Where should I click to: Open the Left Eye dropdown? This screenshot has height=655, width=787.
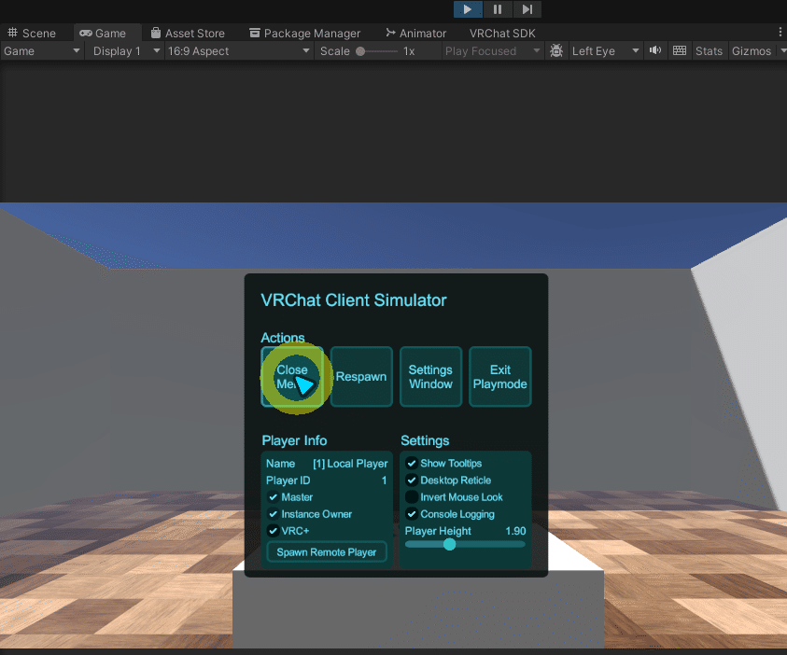click(605, 51)
